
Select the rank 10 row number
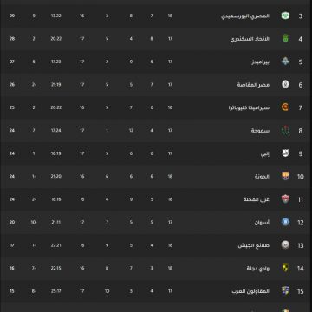click(x=301, y=177)
